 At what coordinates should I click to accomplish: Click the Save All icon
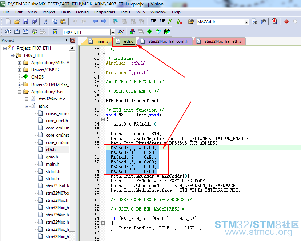(35, 21)
